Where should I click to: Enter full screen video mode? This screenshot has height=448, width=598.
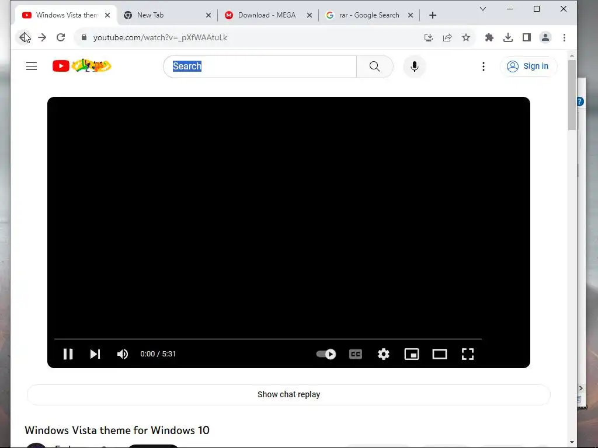coord(468,354)
